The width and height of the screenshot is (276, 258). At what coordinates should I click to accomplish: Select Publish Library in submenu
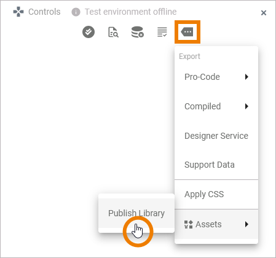tap(136, 213)
